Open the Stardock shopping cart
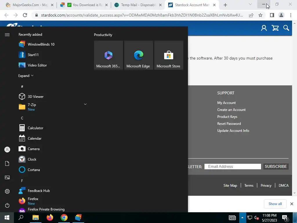This screenshot has height=223, width=297. (x=275, y=28)
